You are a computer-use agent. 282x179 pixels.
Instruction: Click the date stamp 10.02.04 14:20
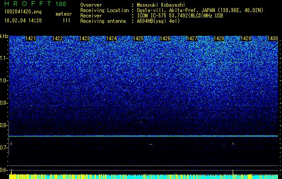23,21
